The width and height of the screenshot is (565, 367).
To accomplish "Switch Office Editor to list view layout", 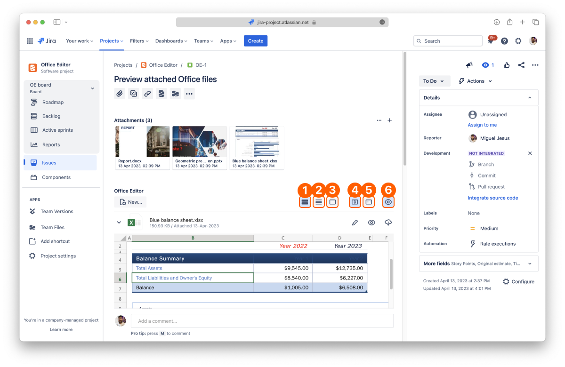I will pos(319,202).
